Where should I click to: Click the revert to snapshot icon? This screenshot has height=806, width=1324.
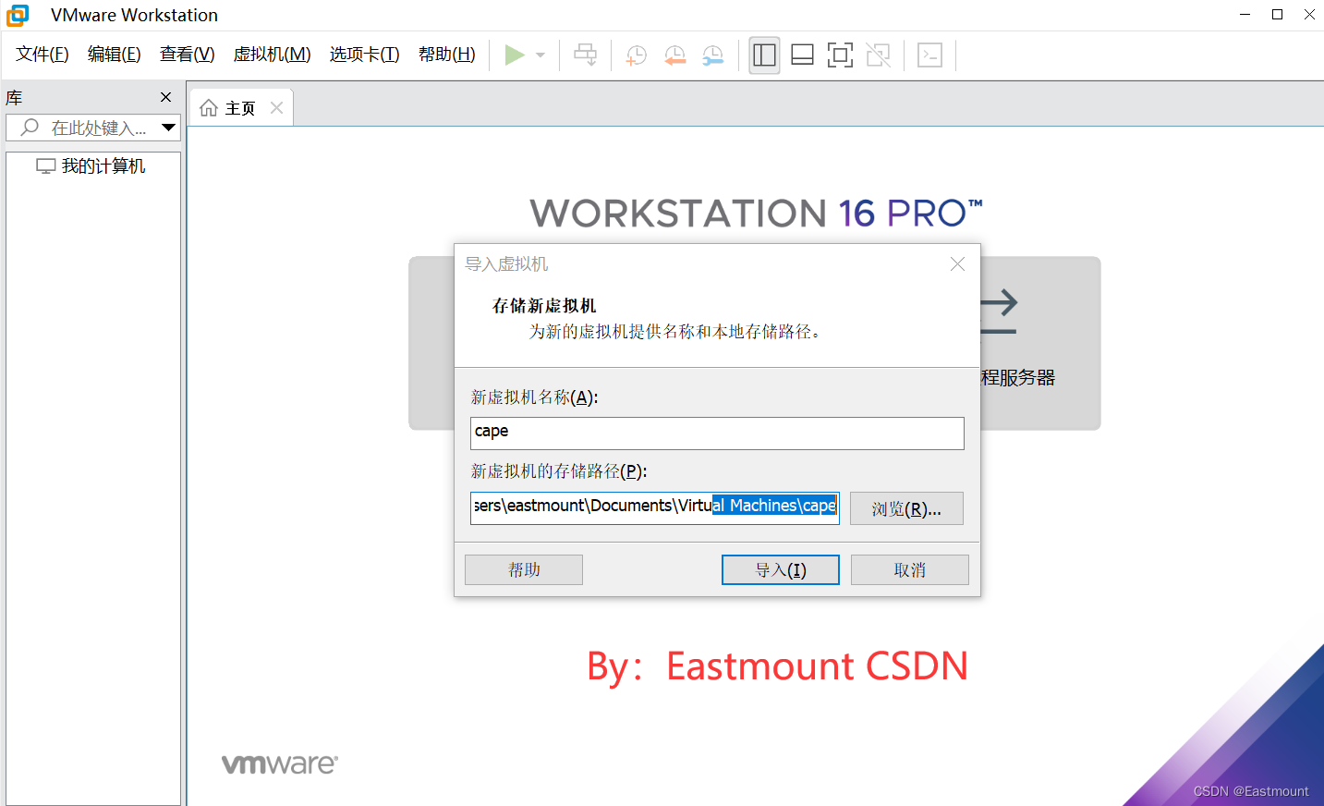(x=675, y=55)
